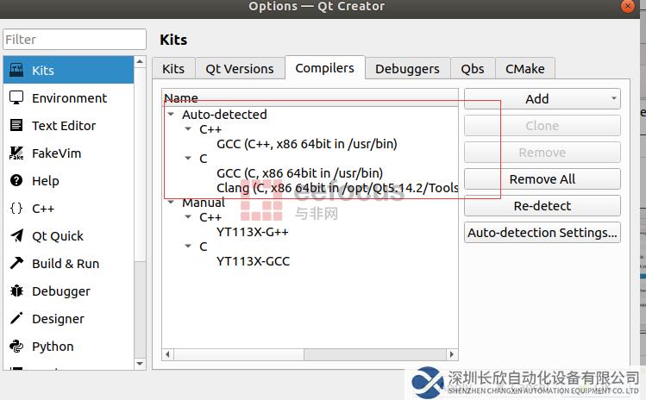Click the Clone button
The image size is (646, 400).
543,125
